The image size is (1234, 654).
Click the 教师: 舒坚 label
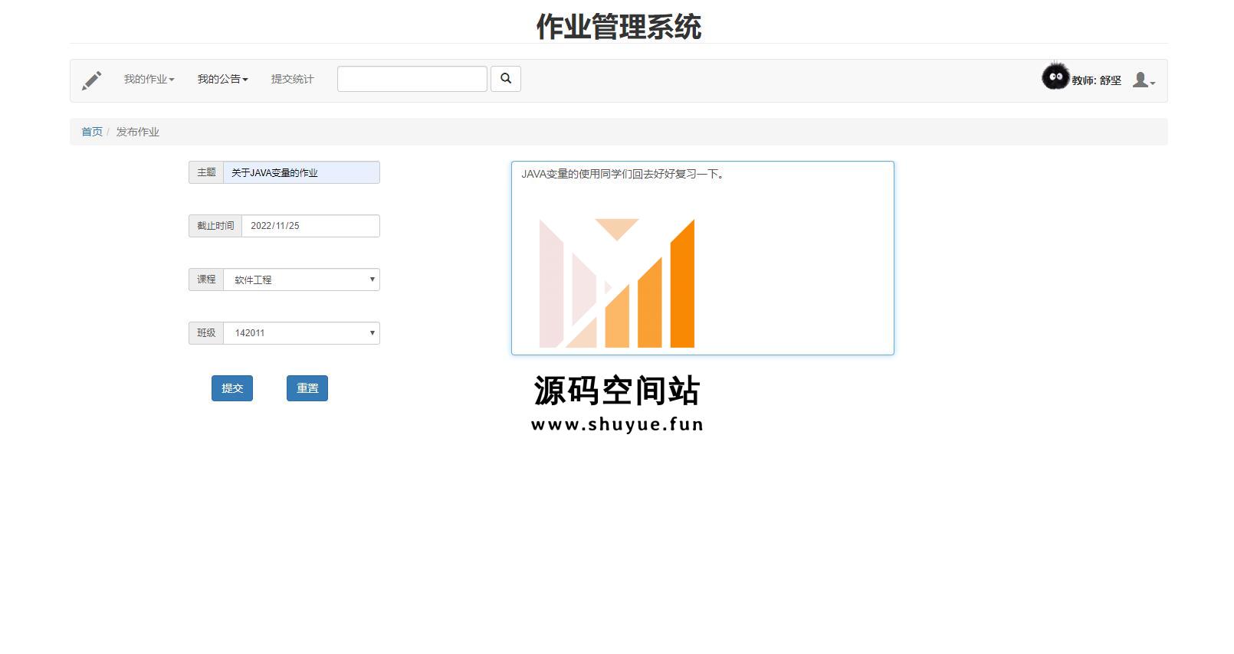tap(1096, 80)
